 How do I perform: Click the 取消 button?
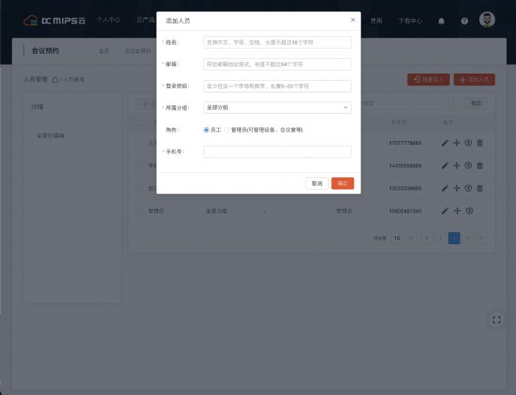point(317,183)
